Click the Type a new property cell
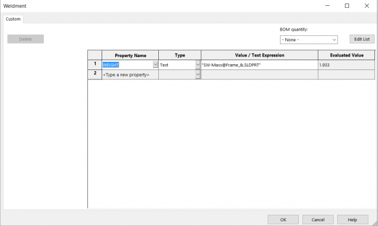Viewport: 378px width, 226px height. pyautogui.click(x=130, y=75)
